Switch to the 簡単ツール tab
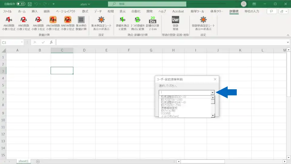Viewport: 291px width, 164px height. [197, 11]
